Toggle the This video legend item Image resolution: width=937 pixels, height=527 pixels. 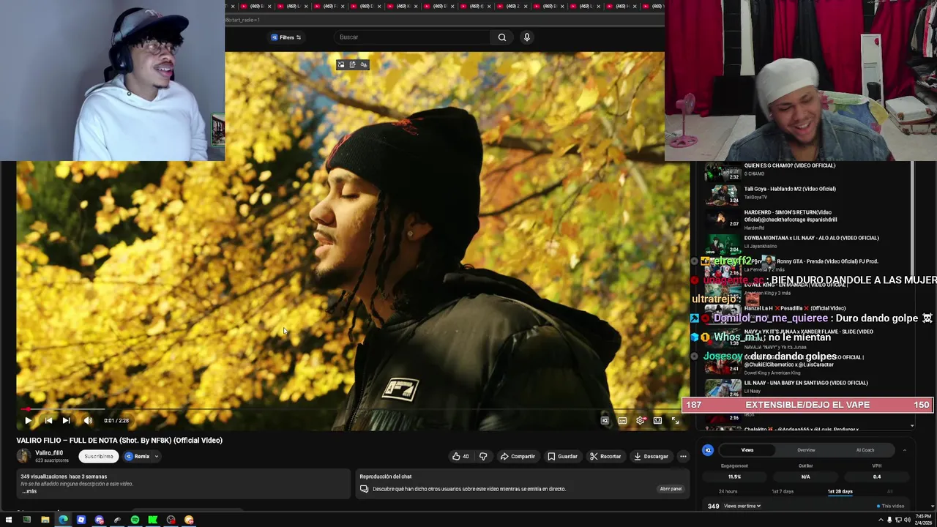pos(891,506)
